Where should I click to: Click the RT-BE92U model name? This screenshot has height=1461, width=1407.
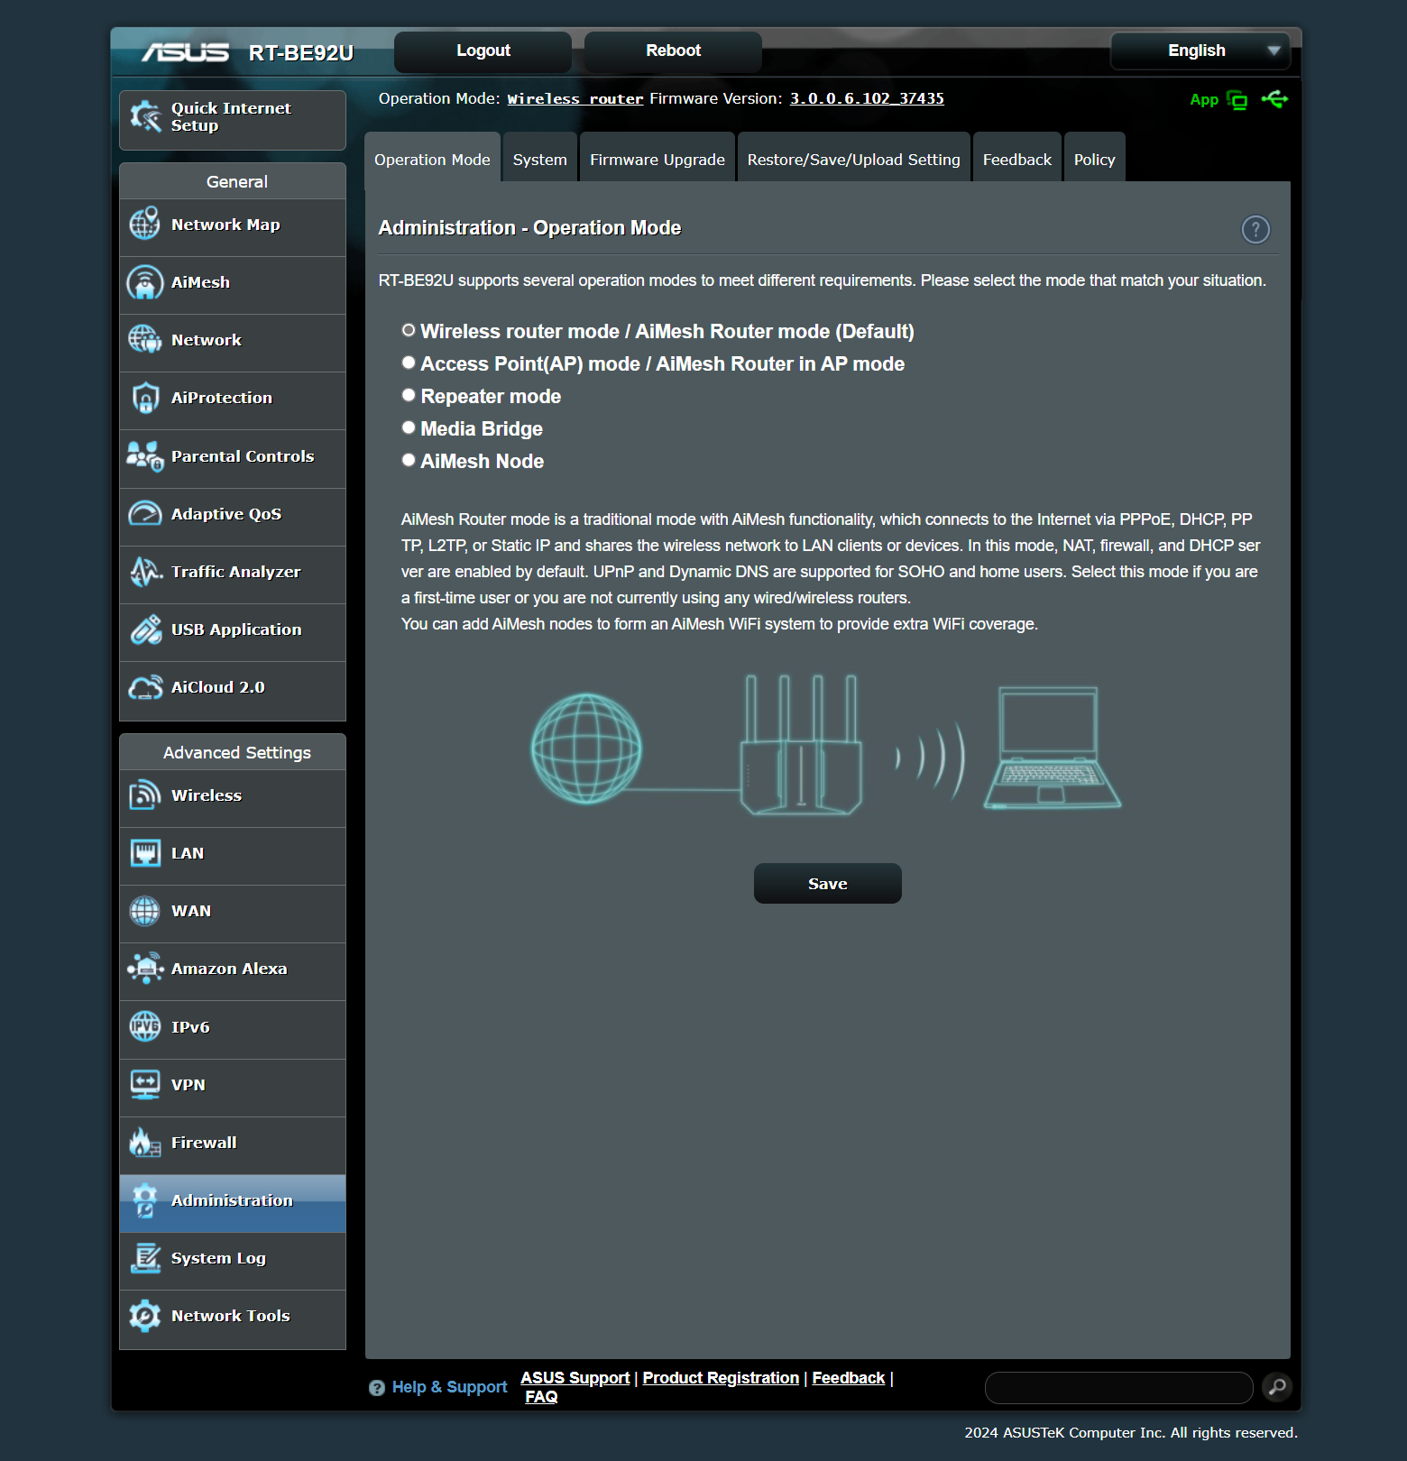click(x=301, y=53)
